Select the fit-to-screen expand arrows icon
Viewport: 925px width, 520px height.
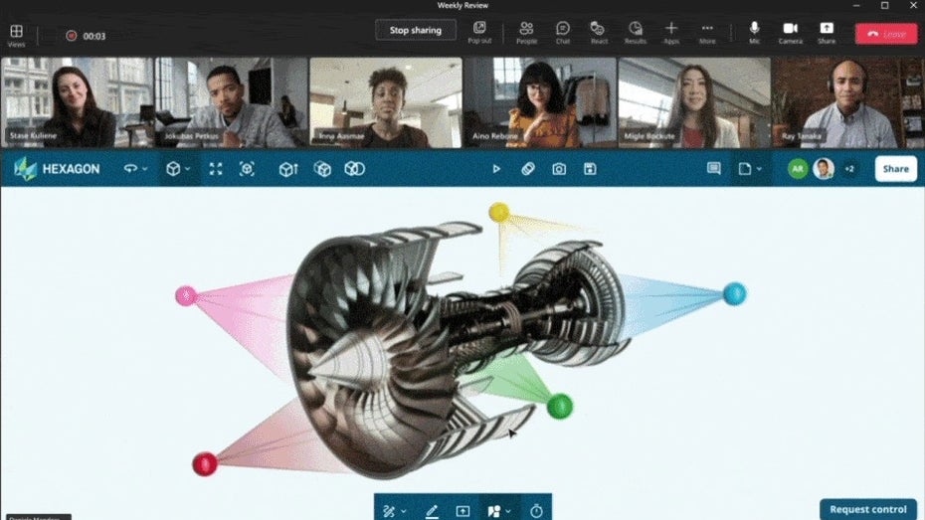(216, 169)
